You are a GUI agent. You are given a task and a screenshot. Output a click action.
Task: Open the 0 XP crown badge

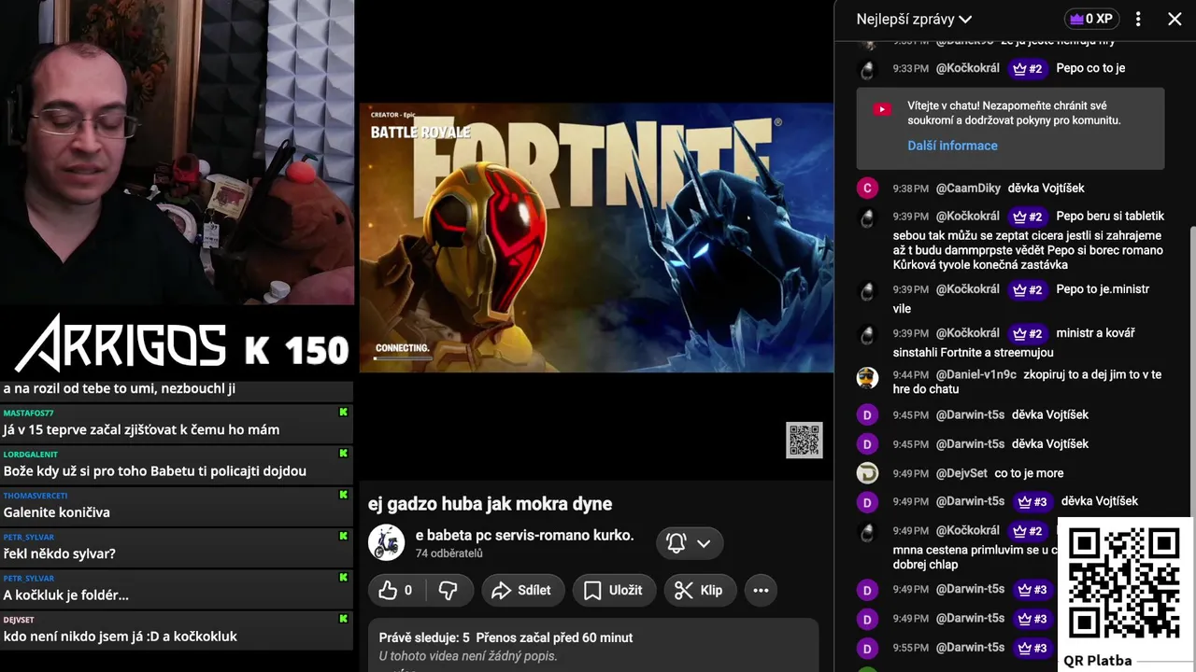[1090, 19]
